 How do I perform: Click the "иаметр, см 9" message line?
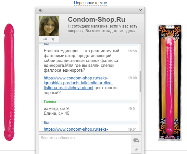pyautogui.click(x=56, y=108)
